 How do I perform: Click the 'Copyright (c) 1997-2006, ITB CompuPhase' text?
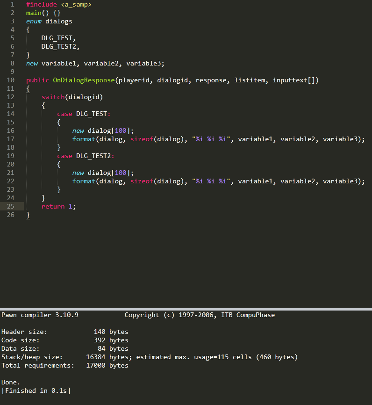200,315
